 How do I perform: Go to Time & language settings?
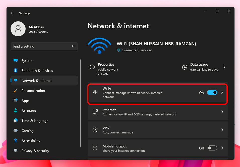tap(35, 121)
